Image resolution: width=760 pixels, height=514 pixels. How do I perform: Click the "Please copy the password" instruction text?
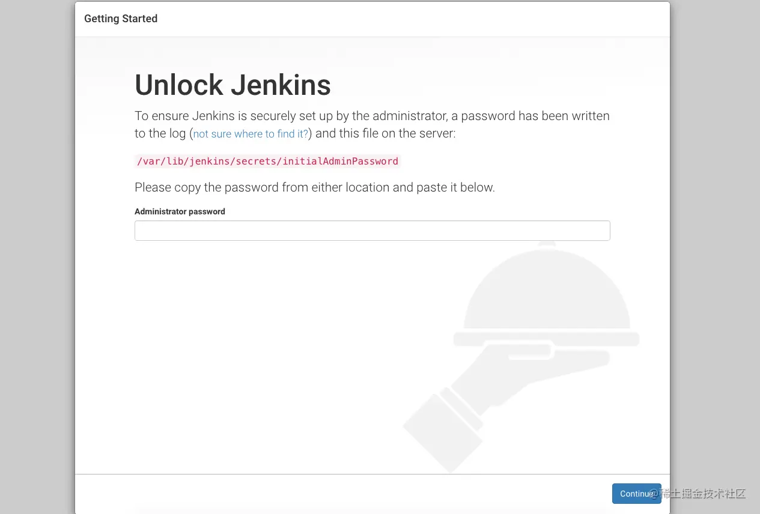pos(315,187)
